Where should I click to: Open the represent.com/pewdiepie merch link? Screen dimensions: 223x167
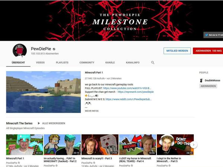click(x=136, y=92)
